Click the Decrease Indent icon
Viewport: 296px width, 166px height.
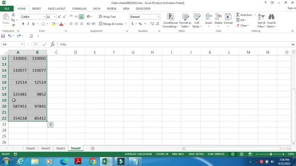coord(88,24)
